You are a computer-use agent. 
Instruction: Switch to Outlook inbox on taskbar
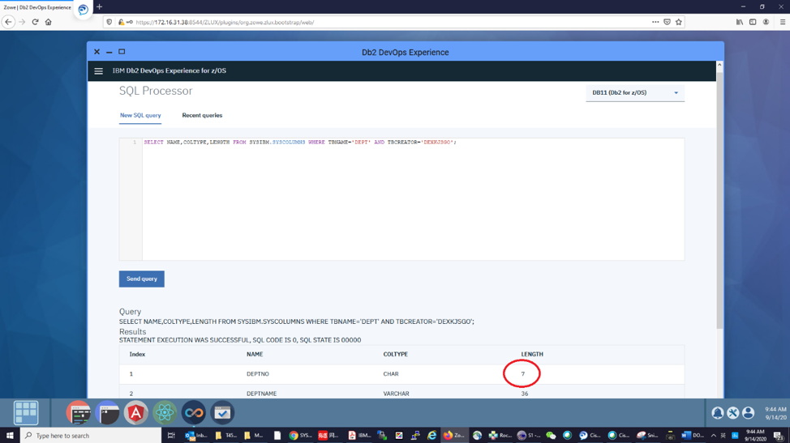pyautogui.click(x=196, y=436)
